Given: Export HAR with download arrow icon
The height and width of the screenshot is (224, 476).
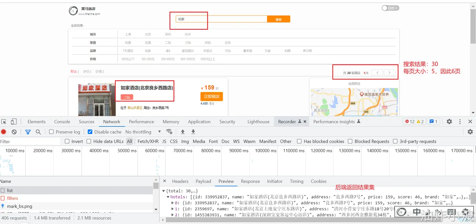Looking at the screenshot, I should (193, 132).
